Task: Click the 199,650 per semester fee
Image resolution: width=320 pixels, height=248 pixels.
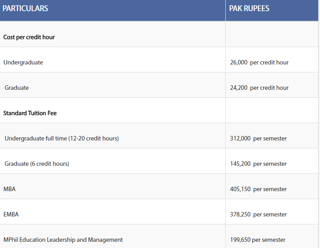Action: click(x=258, y=240)
